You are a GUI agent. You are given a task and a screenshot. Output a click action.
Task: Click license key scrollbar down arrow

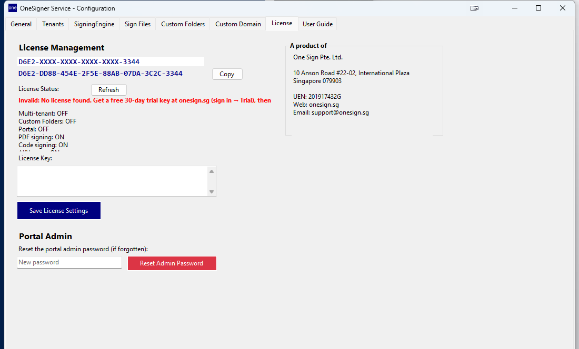coord(212,192)
